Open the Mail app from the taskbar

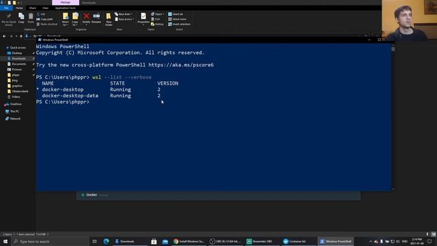click(x=165, y=241)
